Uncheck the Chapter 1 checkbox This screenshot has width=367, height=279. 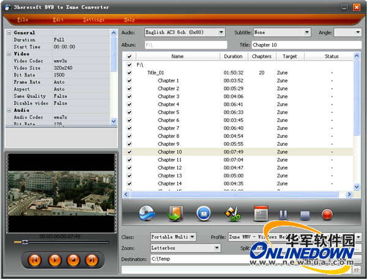coord(129,81)
